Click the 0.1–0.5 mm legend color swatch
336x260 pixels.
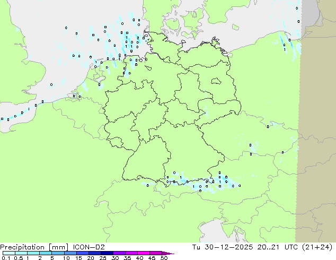(9, 253)
